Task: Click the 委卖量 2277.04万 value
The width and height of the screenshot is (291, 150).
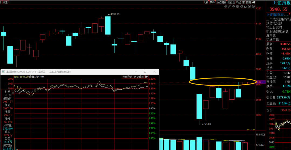Action: tap(283, 97)
